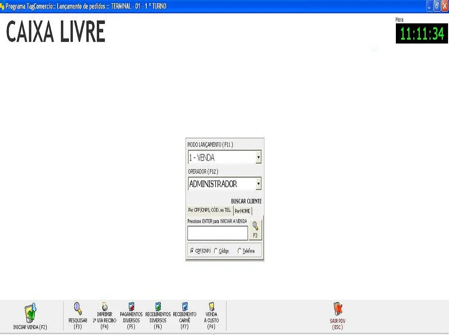The image size is (449, 335).
Task: Switch to the 'Por CPF/CNPJ, CÓD. ou TEL.' tab
Action: pyautogui.click(x=209, y=211)
